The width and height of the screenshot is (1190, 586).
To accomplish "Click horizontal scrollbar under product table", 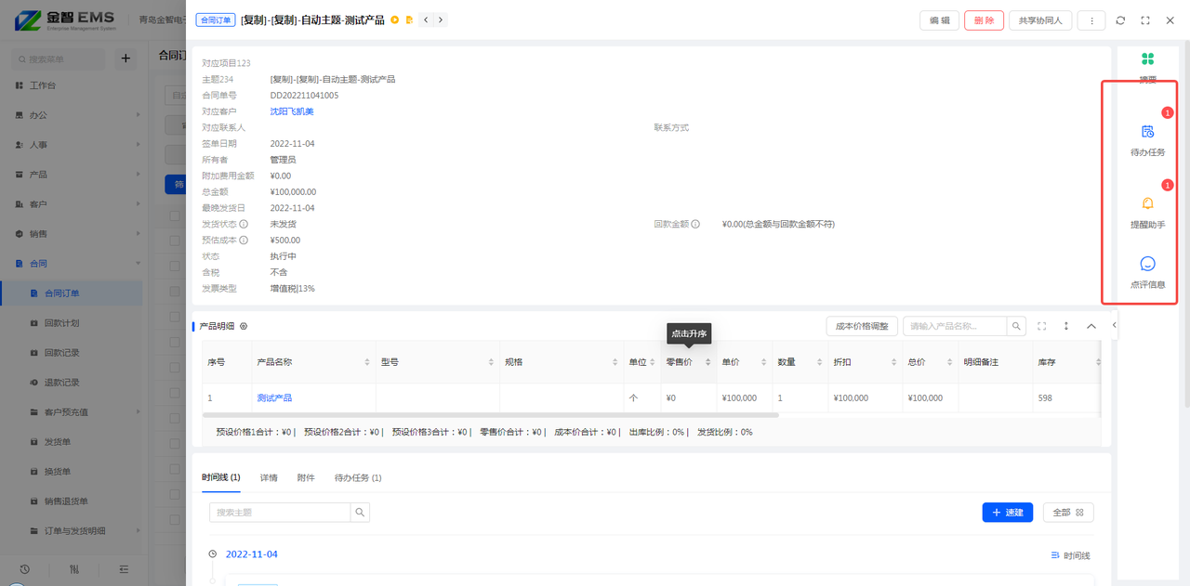I will (x=491, y=415).
